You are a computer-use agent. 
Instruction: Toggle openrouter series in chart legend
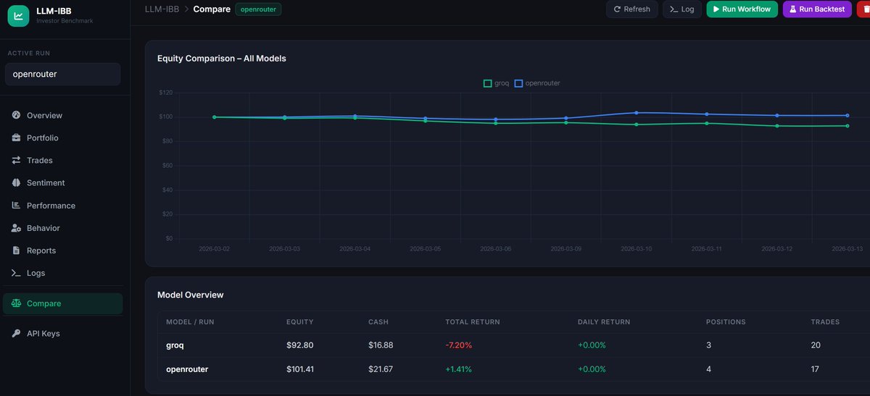[x=537, y=83]
